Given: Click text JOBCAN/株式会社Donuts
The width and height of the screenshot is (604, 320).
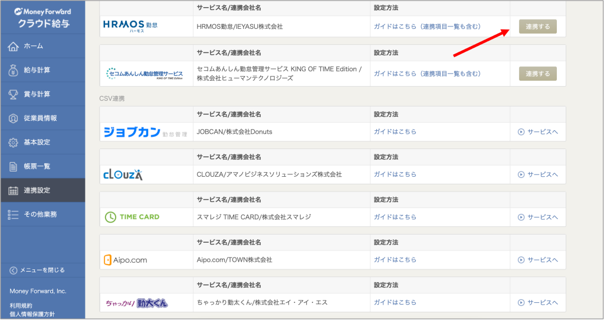Looking at the screenshot, I should [x=234, y=131].
